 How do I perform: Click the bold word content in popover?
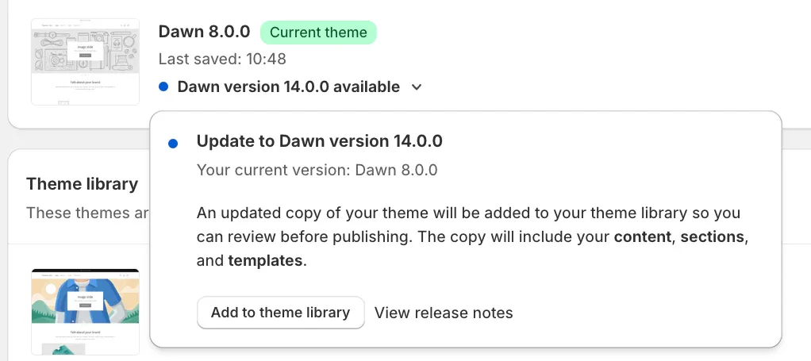tap(643, 237)
